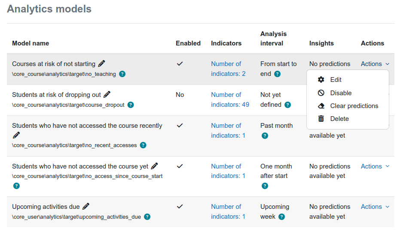Open Actions dropdown for Upcoming activities due
Image resolution: width=406 pixels, height=238 pixels.
point(375,206)
